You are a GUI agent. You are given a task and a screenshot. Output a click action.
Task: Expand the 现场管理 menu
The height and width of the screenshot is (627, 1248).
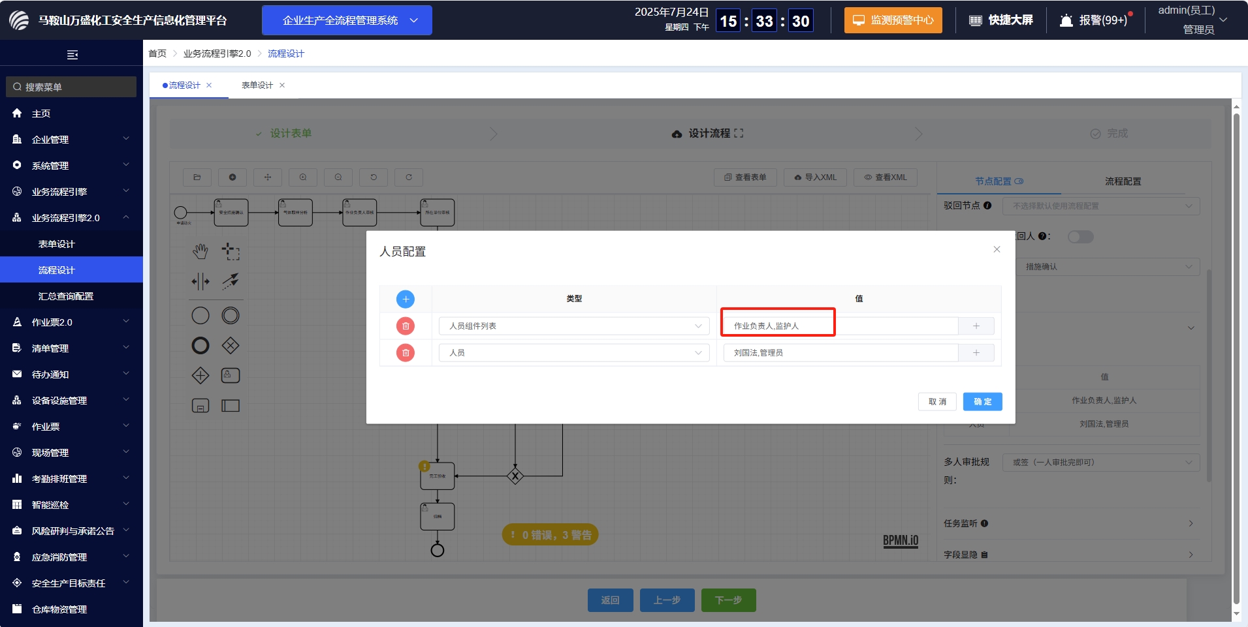pos(71,453)
